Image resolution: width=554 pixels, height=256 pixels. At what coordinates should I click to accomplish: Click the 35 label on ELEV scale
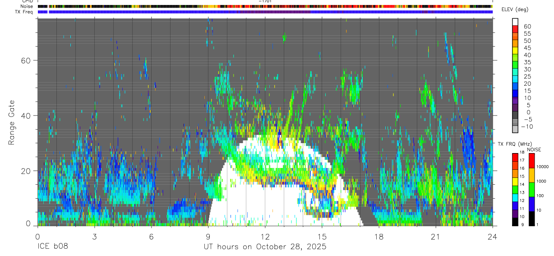coord(526,62)
